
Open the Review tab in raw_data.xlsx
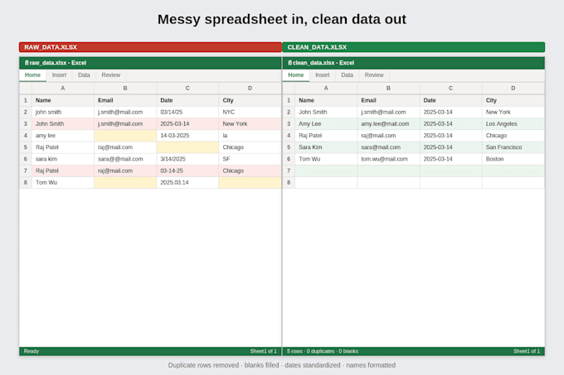point(111,75)
